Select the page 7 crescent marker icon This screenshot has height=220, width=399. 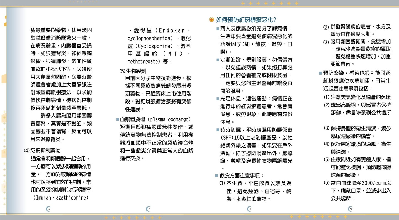149,209
